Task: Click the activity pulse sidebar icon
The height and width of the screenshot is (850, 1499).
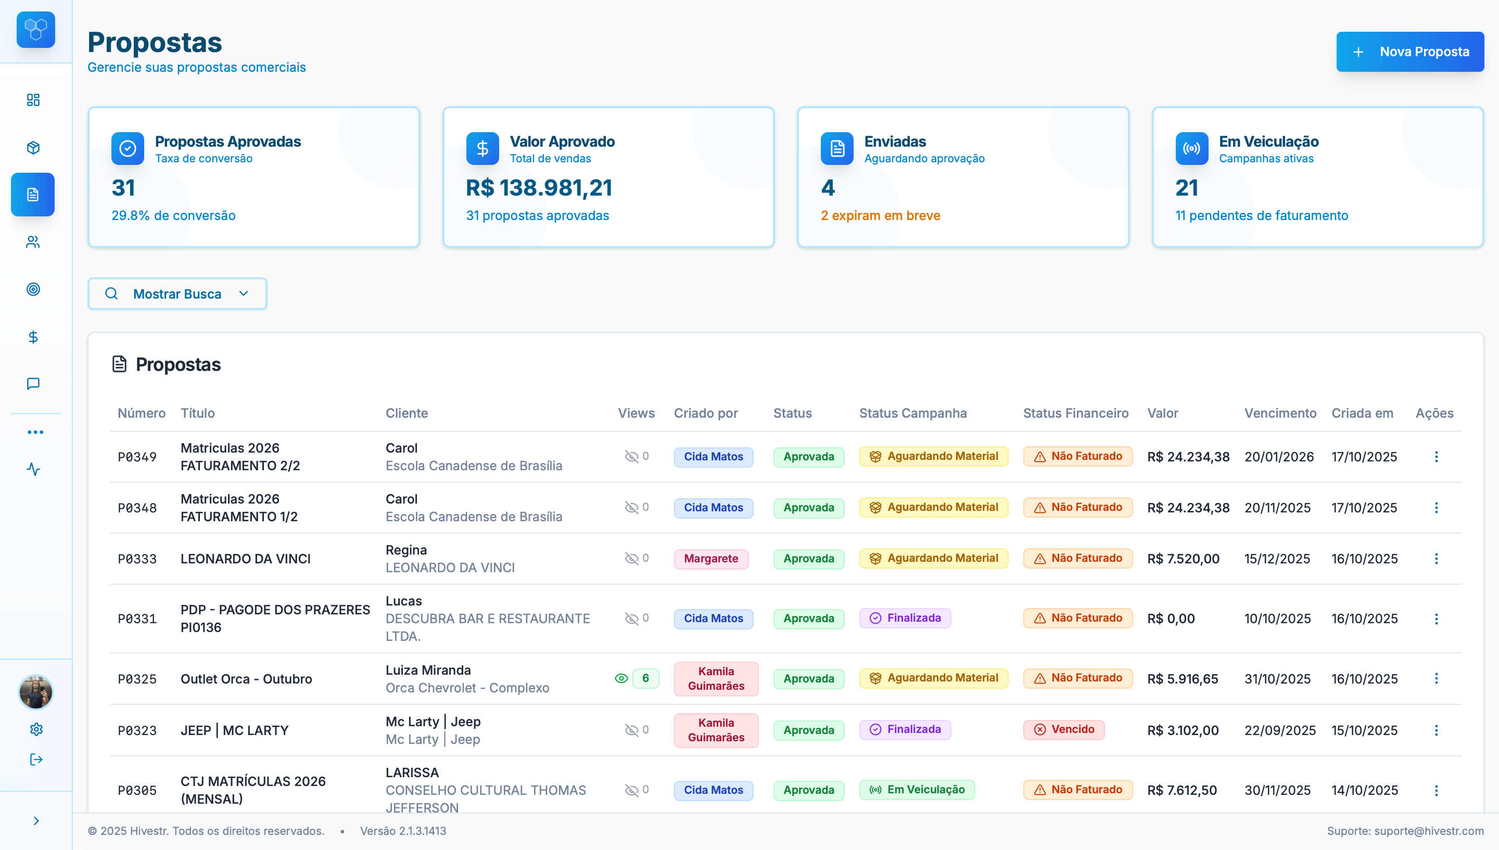Action: point(33,469)
